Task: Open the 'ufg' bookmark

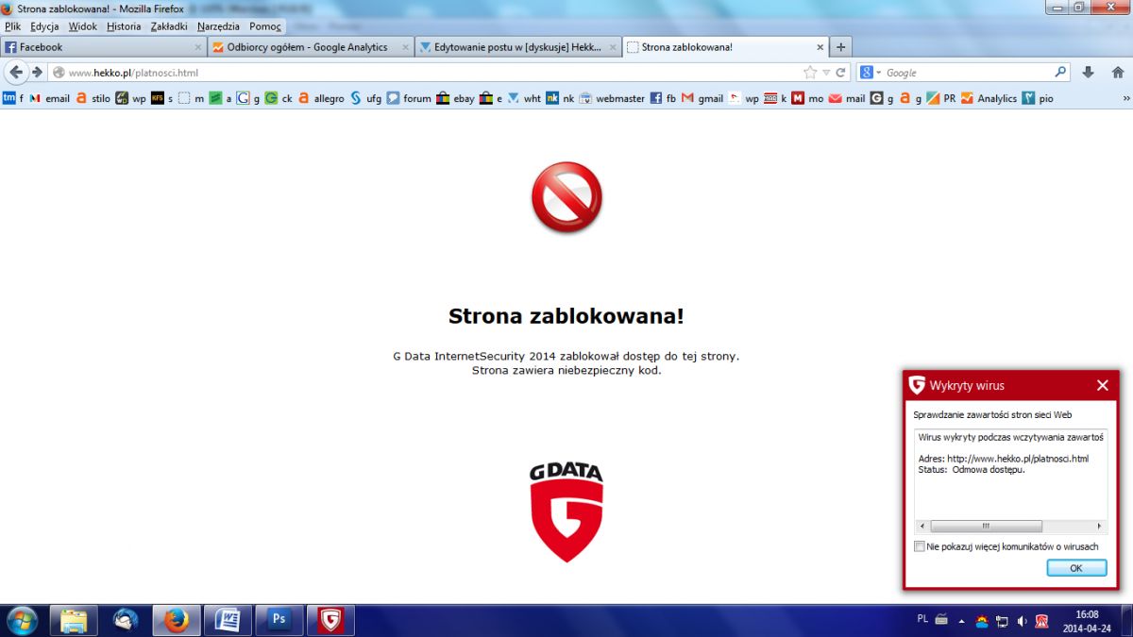Action: [365, 98]
